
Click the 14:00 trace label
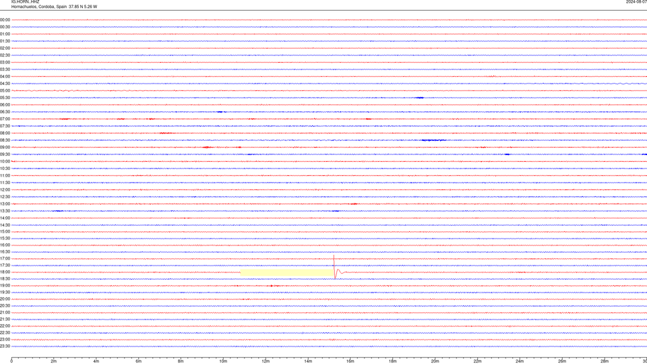5,218
